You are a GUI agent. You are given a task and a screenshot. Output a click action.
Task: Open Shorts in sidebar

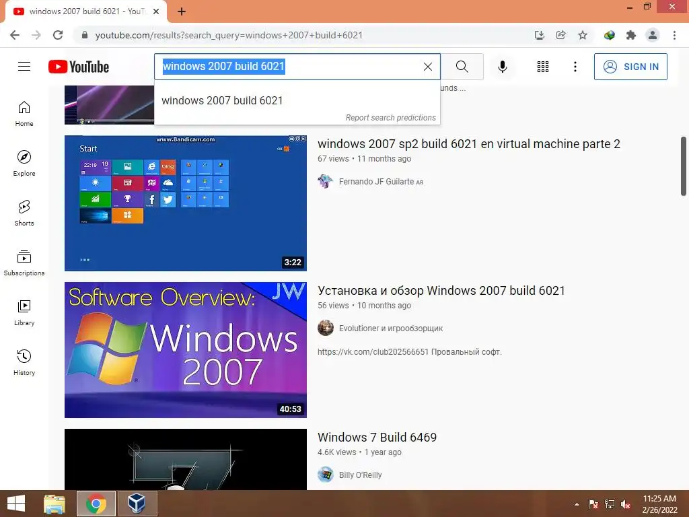24,213
